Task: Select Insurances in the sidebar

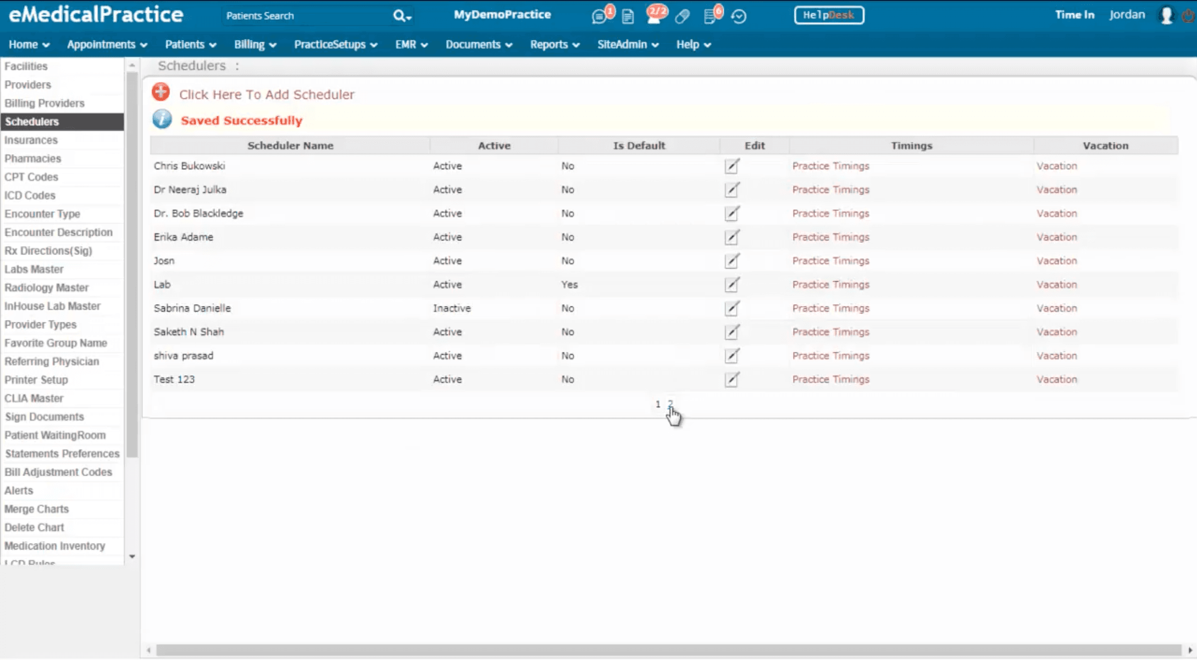Action: point(31,140)
